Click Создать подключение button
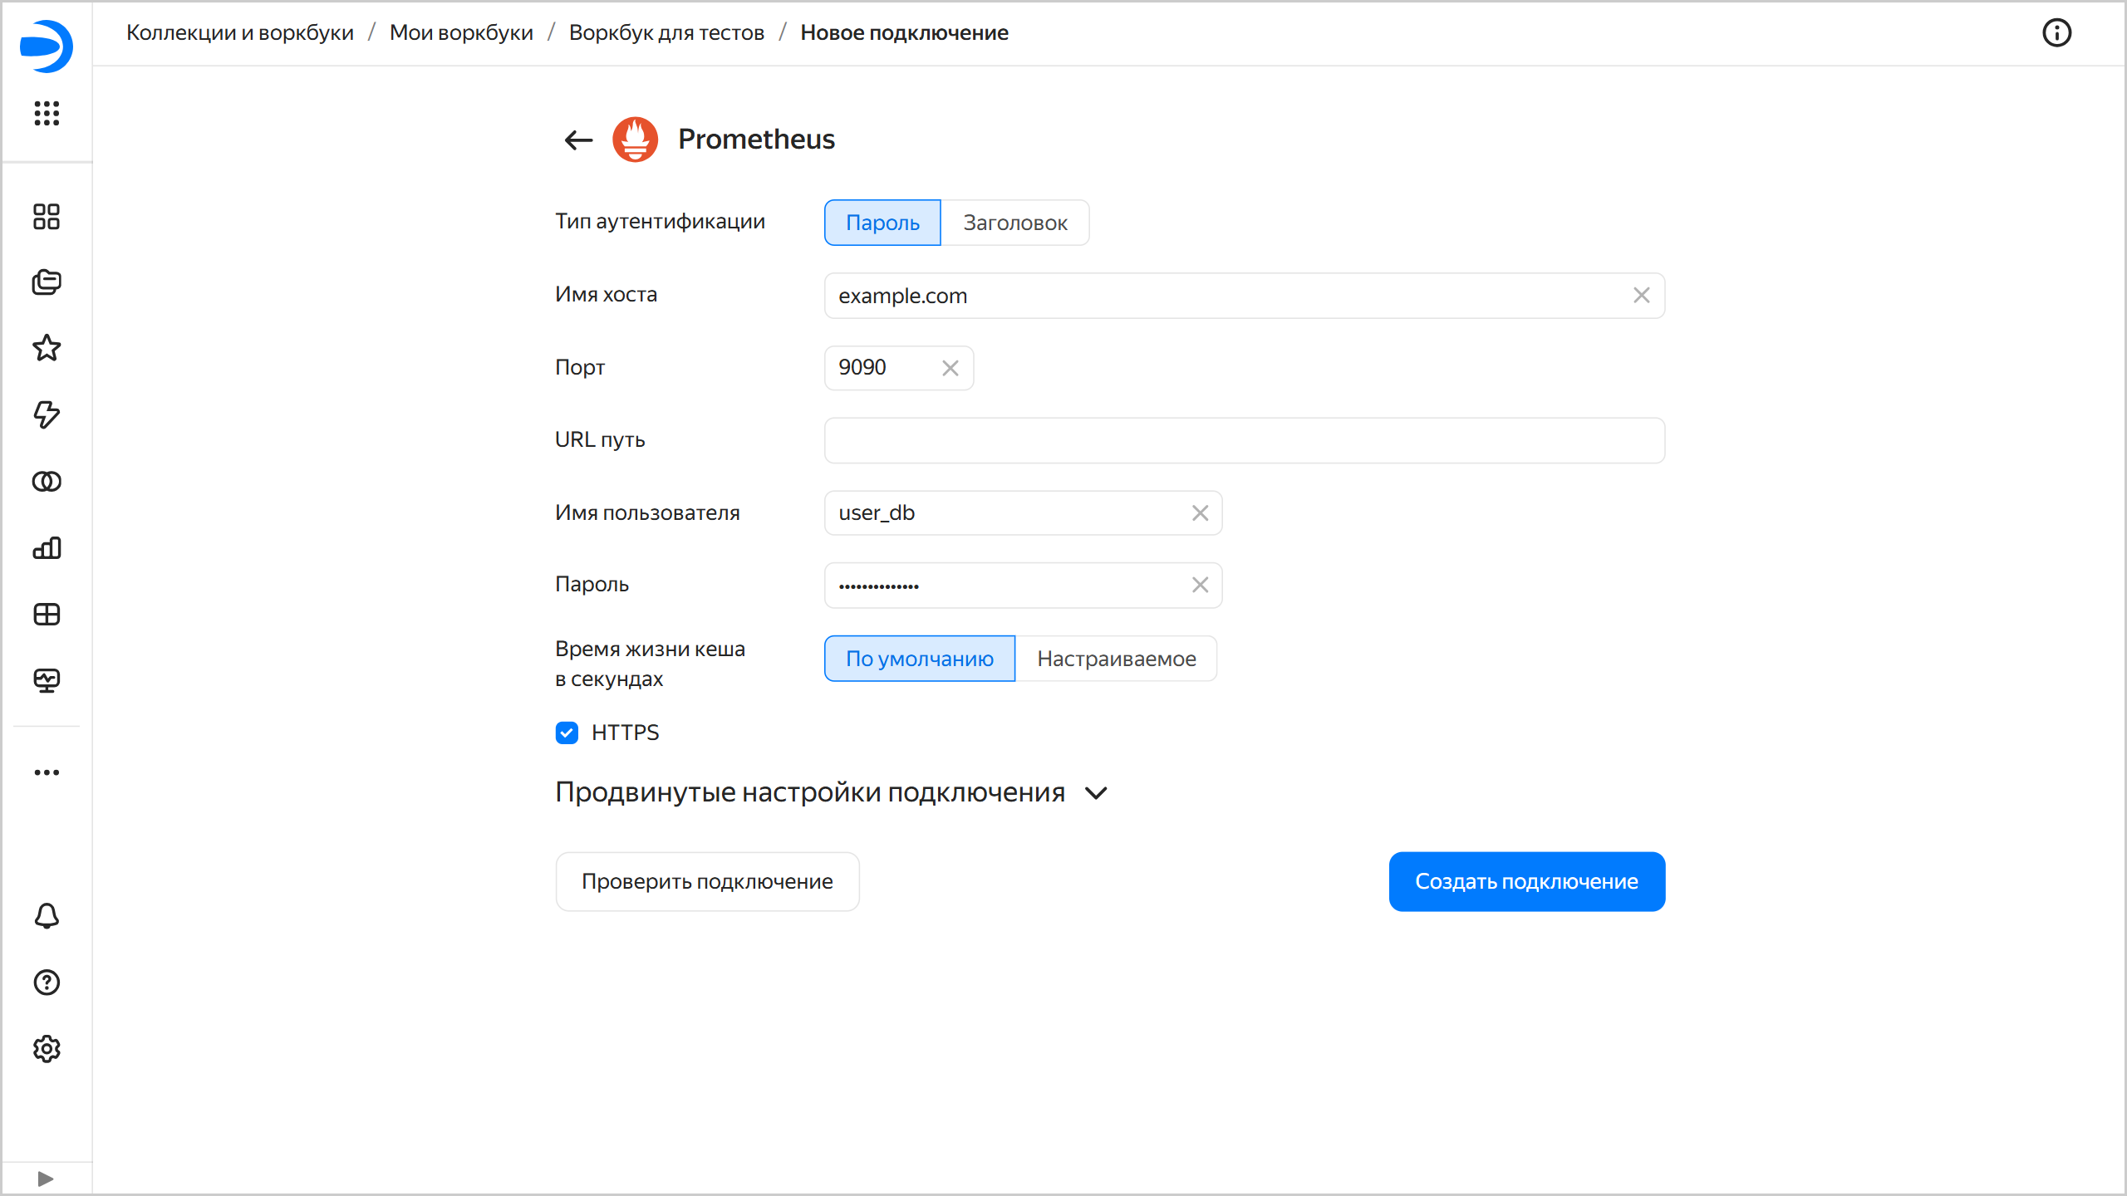The width and height of the screenshot is (2127, 1196). (1526, 881)
